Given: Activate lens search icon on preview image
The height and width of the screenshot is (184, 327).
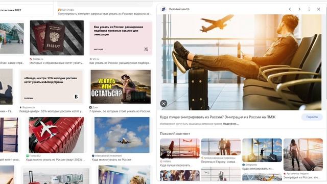Looking at the screenshot, I should 163,103.
